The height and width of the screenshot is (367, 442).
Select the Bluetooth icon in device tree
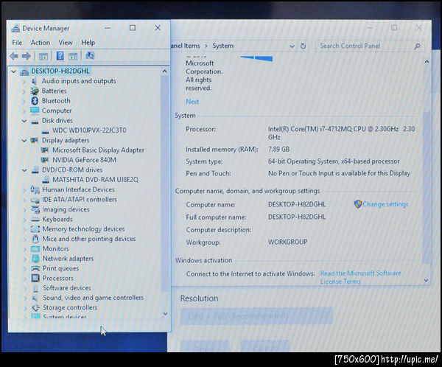pos(35,101)
